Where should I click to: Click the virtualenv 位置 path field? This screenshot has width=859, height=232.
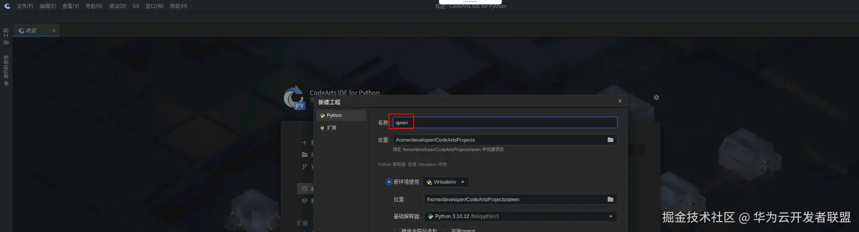tap(515, 199)
